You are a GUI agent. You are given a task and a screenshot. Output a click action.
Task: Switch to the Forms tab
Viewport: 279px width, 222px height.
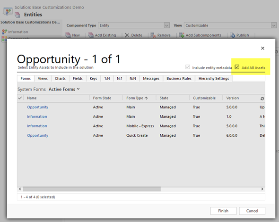click(26, 78)
